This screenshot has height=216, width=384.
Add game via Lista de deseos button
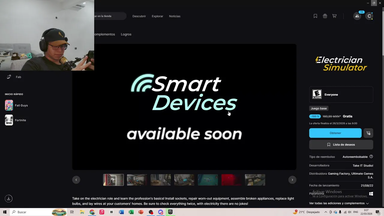point(341,145)
